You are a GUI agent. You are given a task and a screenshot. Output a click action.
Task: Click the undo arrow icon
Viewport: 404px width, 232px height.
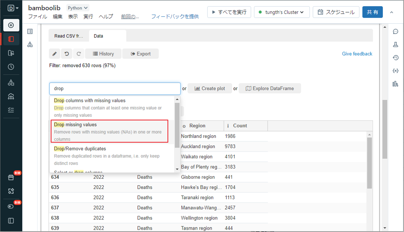(x=67, y=54)
